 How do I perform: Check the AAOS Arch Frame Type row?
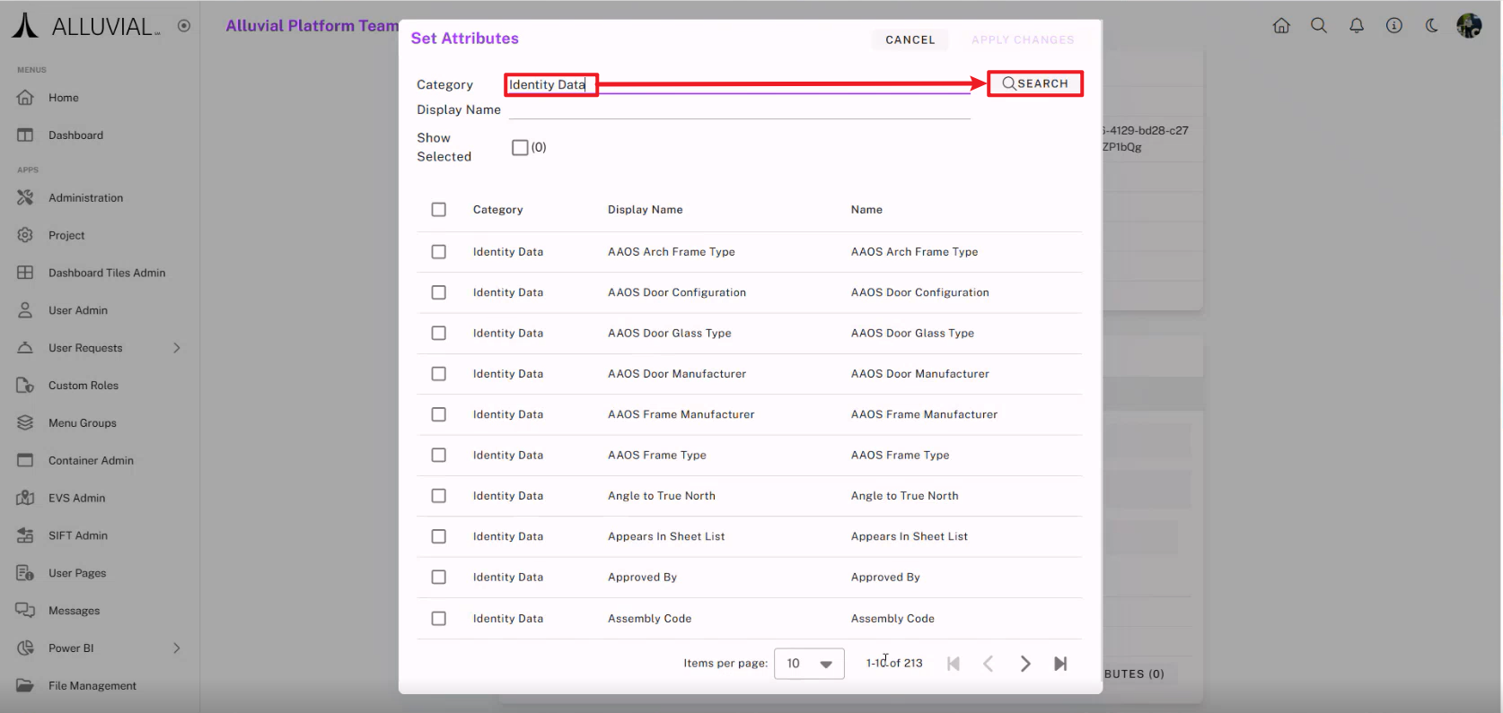pos(439,252)
